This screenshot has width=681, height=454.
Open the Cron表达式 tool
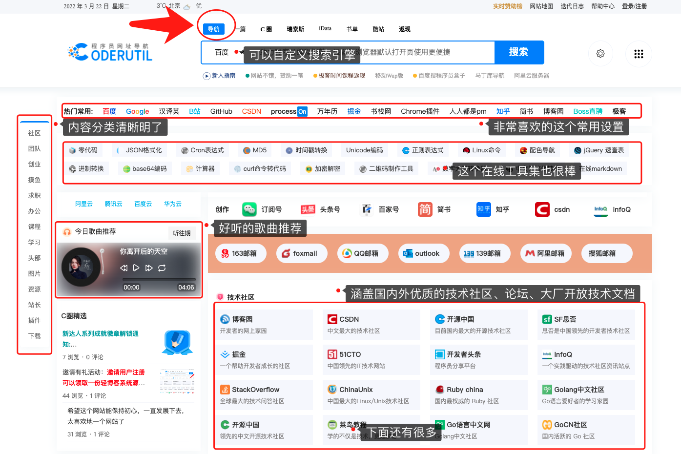(202, 150)
